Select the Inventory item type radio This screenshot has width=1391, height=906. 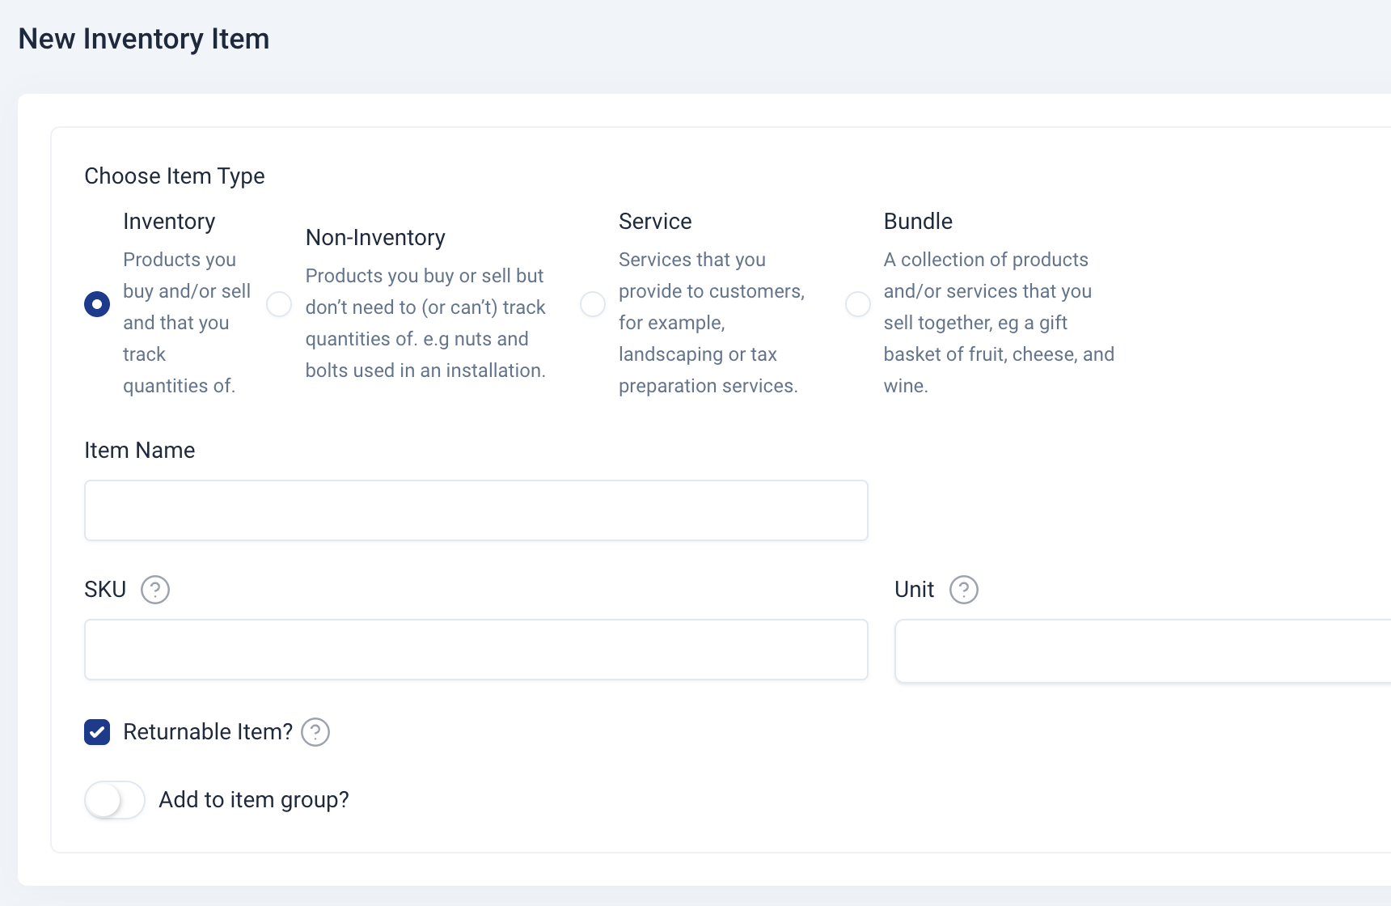(x=97, y=304)
